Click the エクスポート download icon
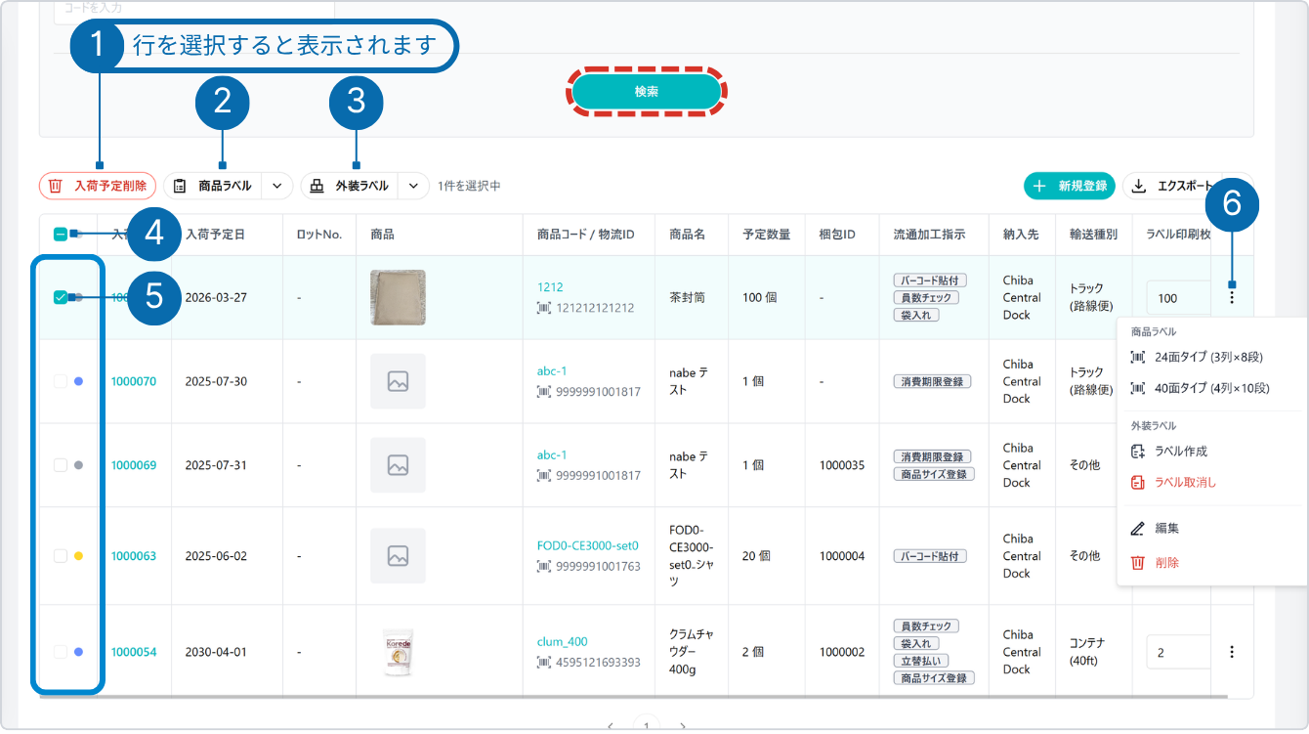Viewport: 1309px width, 734px height. point(1139,186)
